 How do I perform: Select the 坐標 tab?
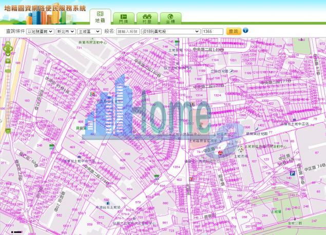tap(170, 18)
